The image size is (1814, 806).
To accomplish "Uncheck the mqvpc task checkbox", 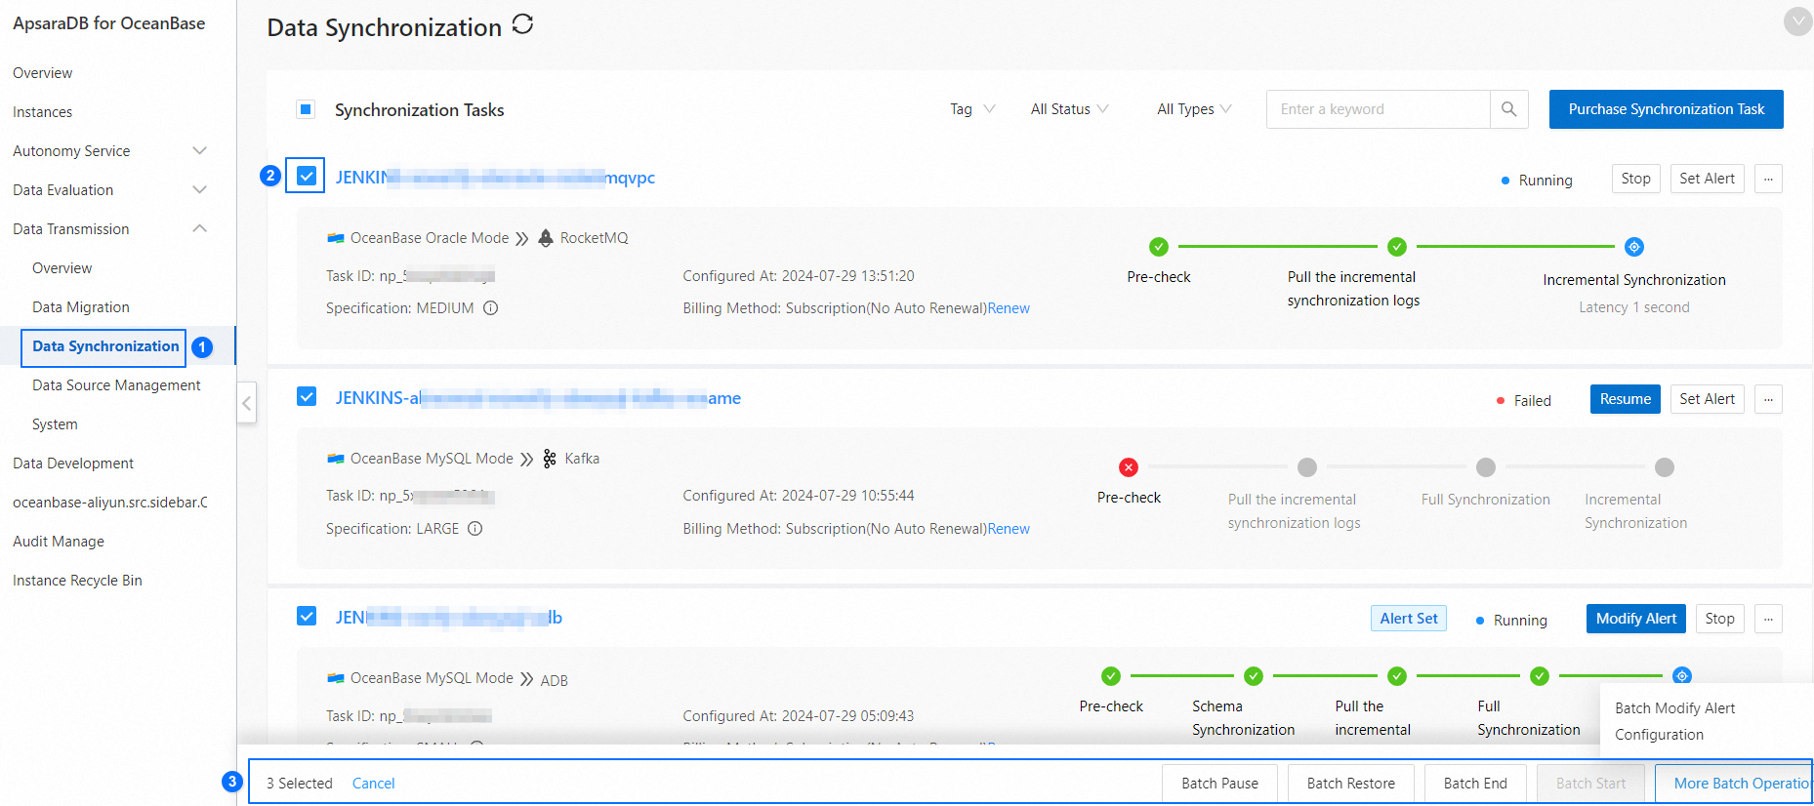I will pos(307,177).
